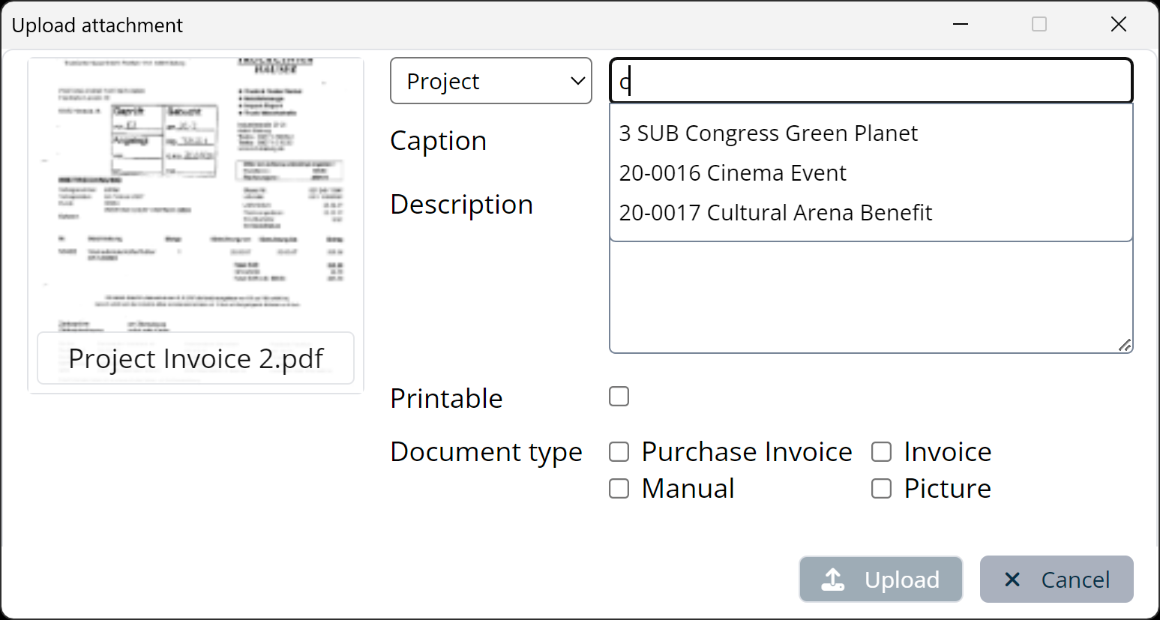Image resolution: width=1160 pixels, height=620 pixels.
Task: Click the disabled maximize window icon
Action: click(x=1039, y=25)
